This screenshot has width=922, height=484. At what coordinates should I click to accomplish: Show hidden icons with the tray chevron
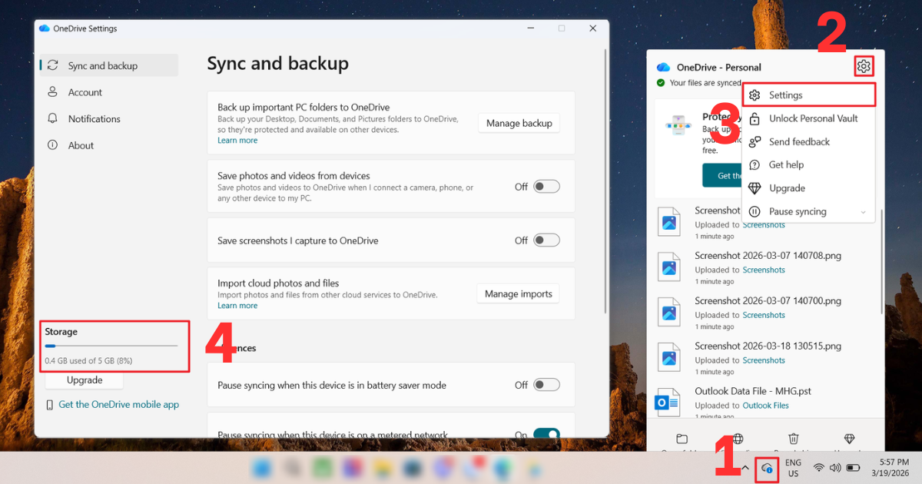(x=745, y=467)
